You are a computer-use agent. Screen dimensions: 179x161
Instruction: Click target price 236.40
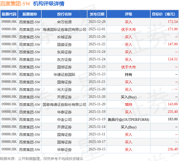point(173,149)
